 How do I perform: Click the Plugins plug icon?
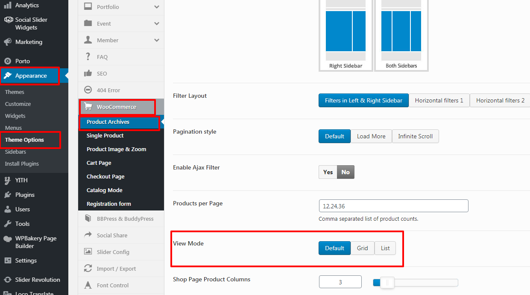click(8, 195)
